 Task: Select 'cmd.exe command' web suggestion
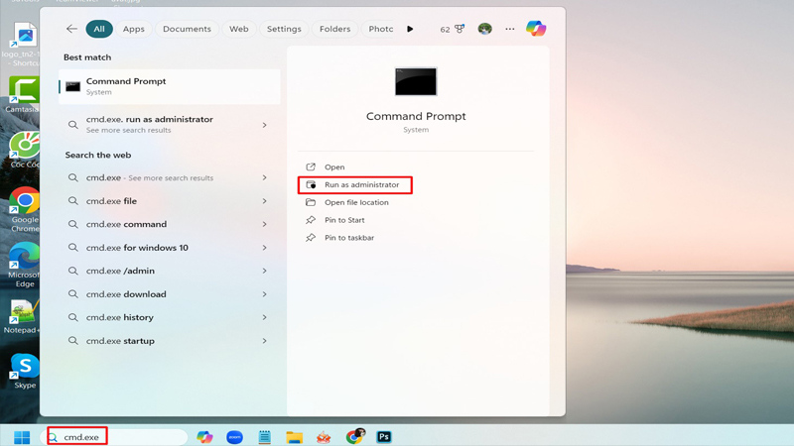point(170,224)
